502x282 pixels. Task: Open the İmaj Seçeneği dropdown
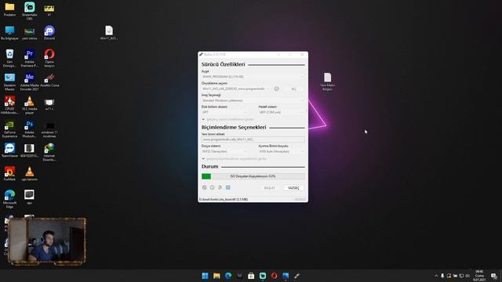[x=253, y=100]
